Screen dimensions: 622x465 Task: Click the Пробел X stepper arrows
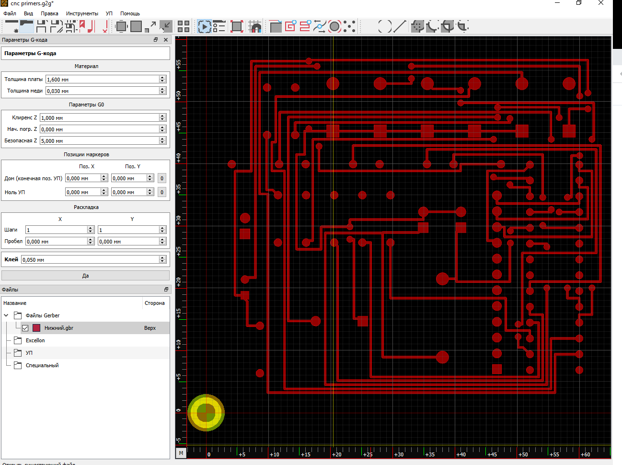pos(91,242)
